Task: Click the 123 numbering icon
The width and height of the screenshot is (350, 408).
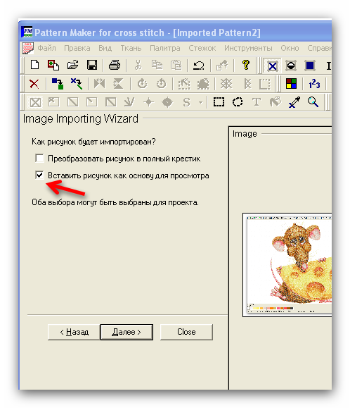Action: [x=314, y=84]
